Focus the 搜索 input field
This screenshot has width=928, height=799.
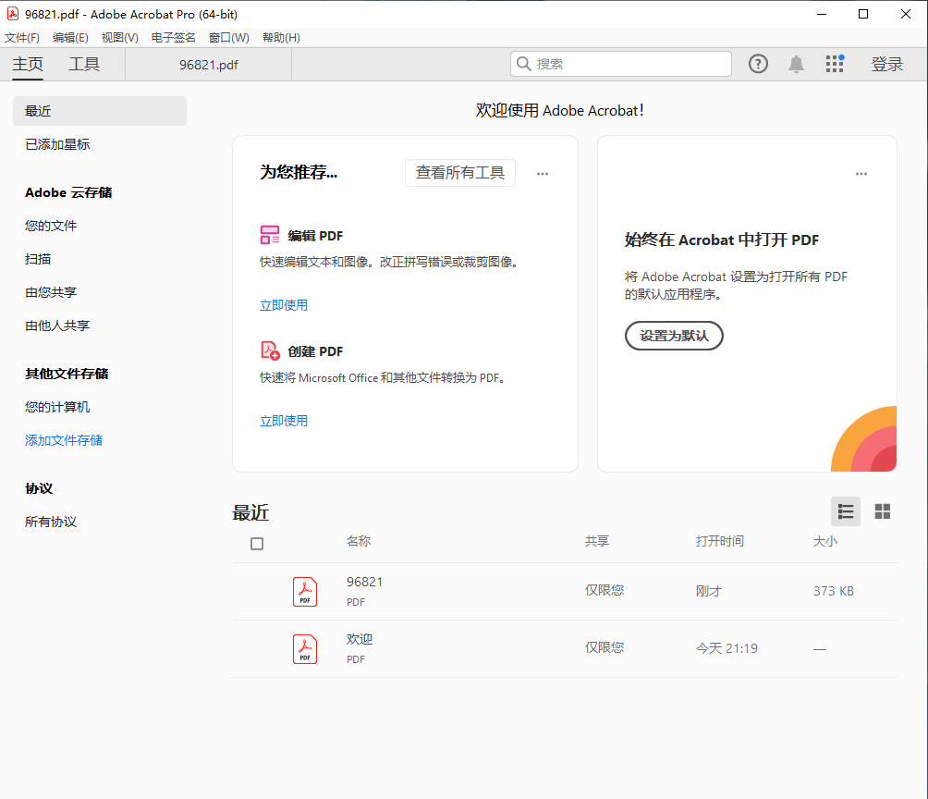click(x=621, y=64)
